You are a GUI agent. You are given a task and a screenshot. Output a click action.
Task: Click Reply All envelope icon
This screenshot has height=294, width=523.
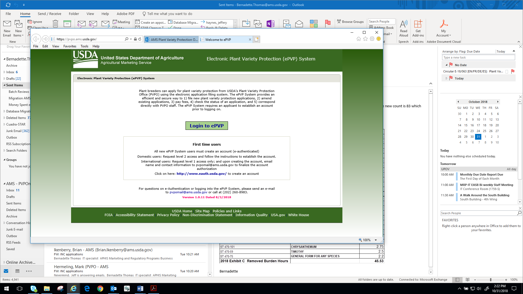[x=93, y=24]
